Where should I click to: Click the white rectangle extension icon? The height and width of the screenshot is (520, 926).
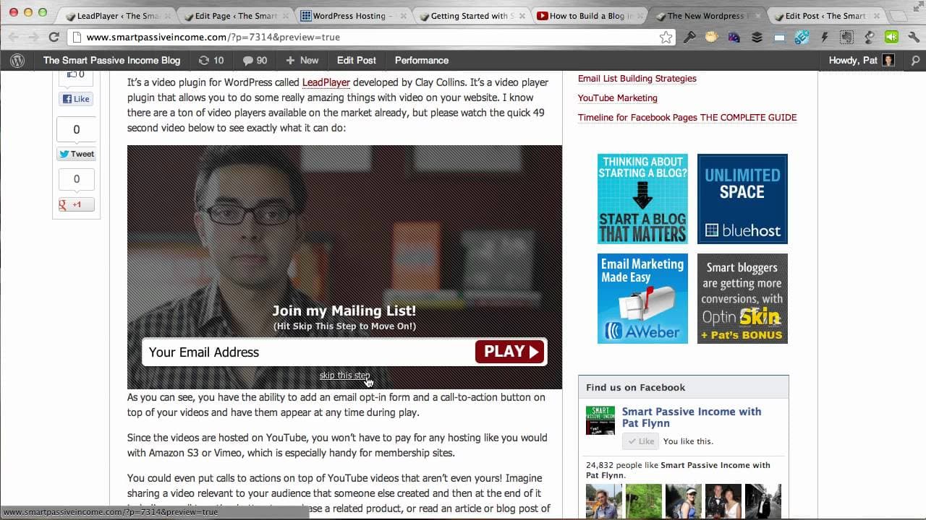pos(779,38)
